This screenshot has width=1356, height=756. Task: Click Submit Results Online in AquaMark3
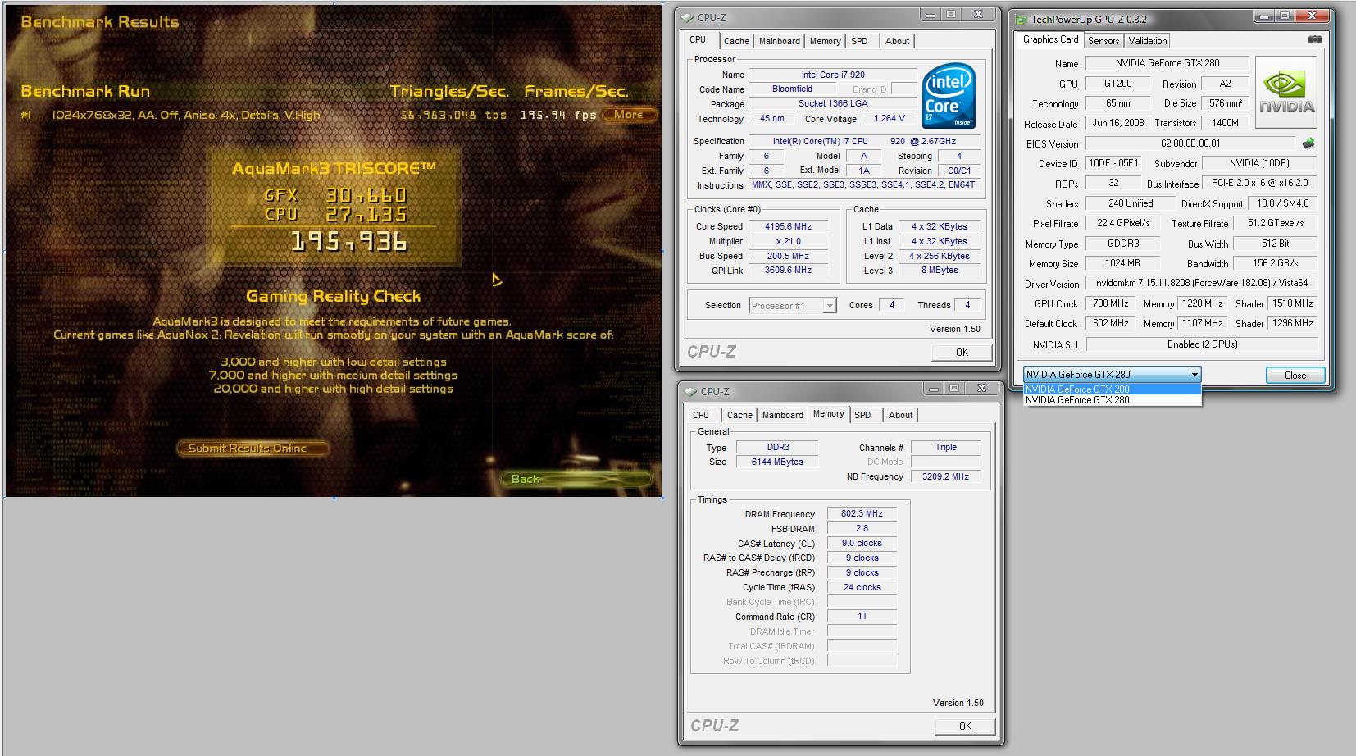pos(253,448)
